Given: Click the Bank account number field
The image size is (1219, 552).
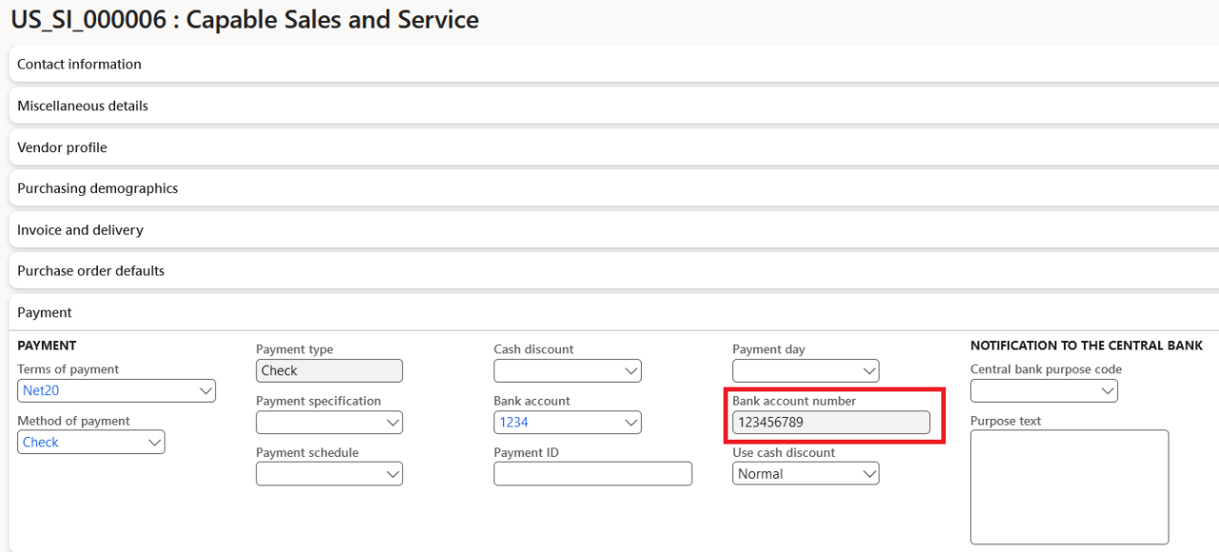Looking at the screenshot, I should pyautogui.click(x=830, y=422).
